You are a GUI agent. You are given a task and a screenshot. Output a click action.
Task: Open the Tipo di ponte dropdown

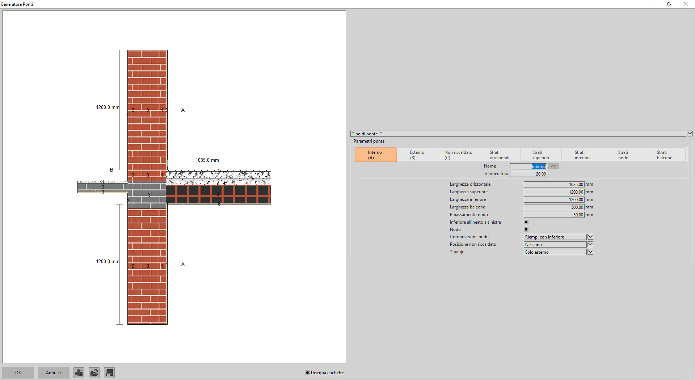tap(690, 134)
